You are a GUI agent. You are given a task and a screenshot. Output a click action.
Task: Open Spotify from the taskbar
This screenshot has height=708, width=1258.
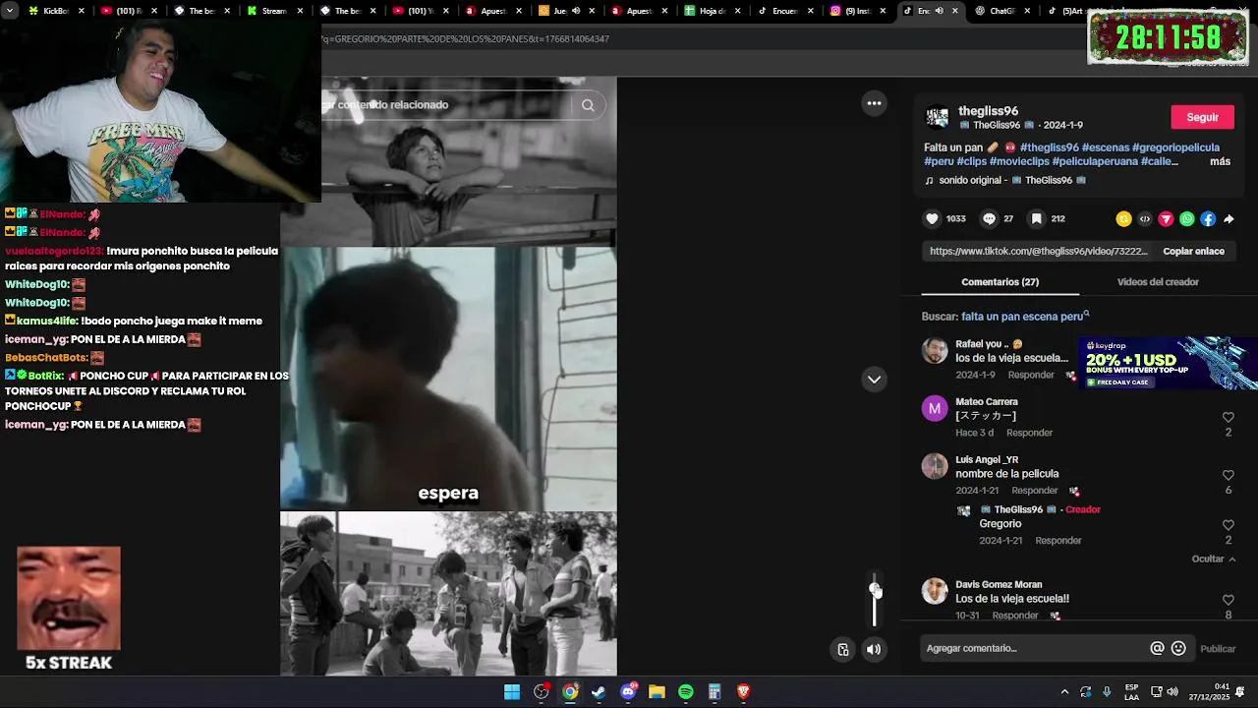click(x=686, y=692)
